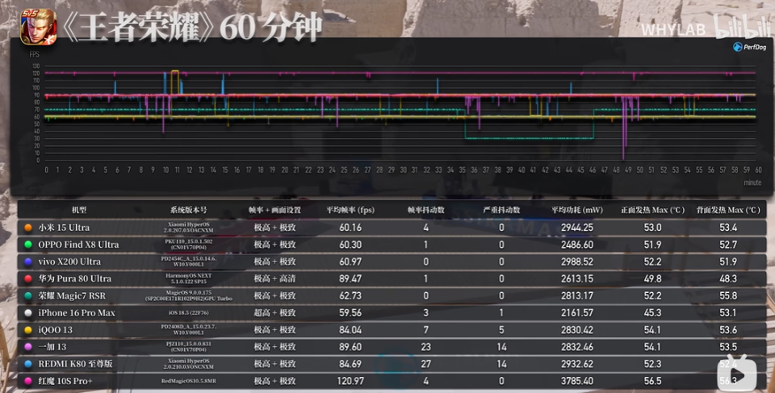The width and height of the screenshot is (775, 393).
Task: Click the 平均帧率 (fps) column header
Action: (x=350, y=210)
